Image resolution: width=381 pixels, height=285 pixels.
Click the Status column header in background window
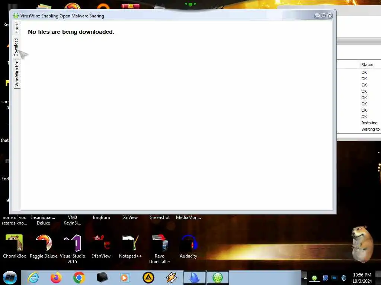pyautogui.click(x=370, y=65)
